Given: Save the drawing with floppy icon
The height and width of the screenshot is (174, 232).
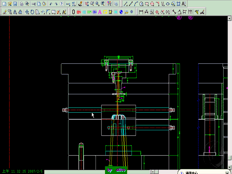Looking at the screenshot, I should click(x=15, y=4).
